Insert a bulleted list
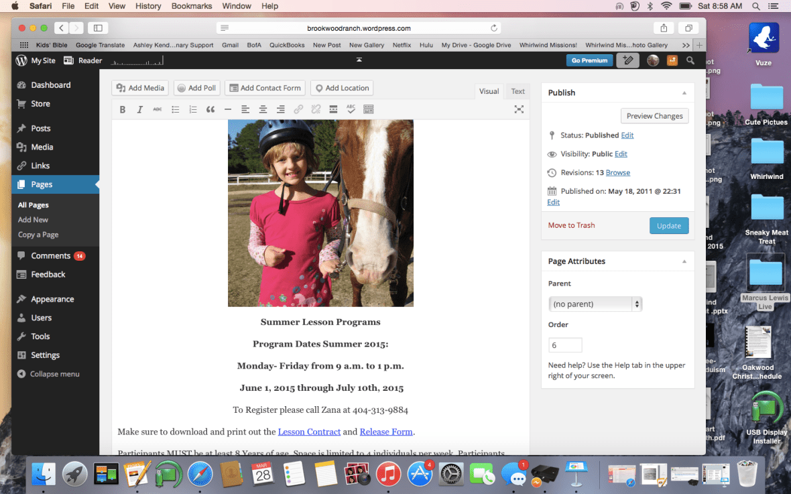Screen dimensions: 791x494 pos(176,109)
